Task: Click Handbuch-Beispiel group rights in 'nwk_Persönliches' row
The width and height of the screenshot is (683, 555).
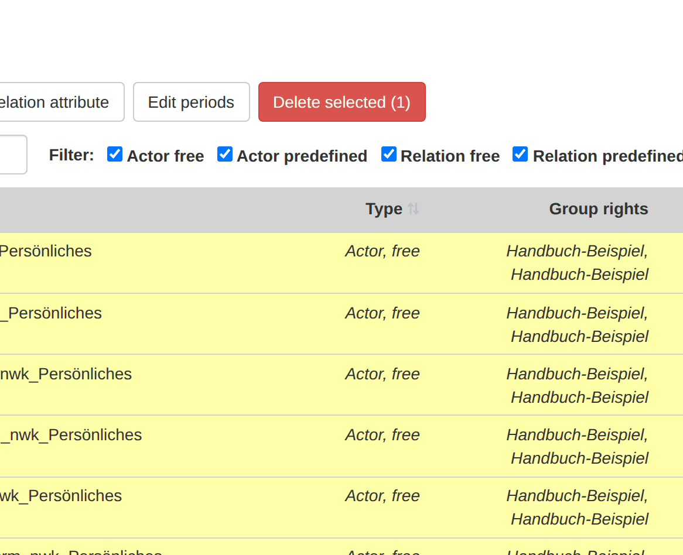Action: click(x=577, y=386)
